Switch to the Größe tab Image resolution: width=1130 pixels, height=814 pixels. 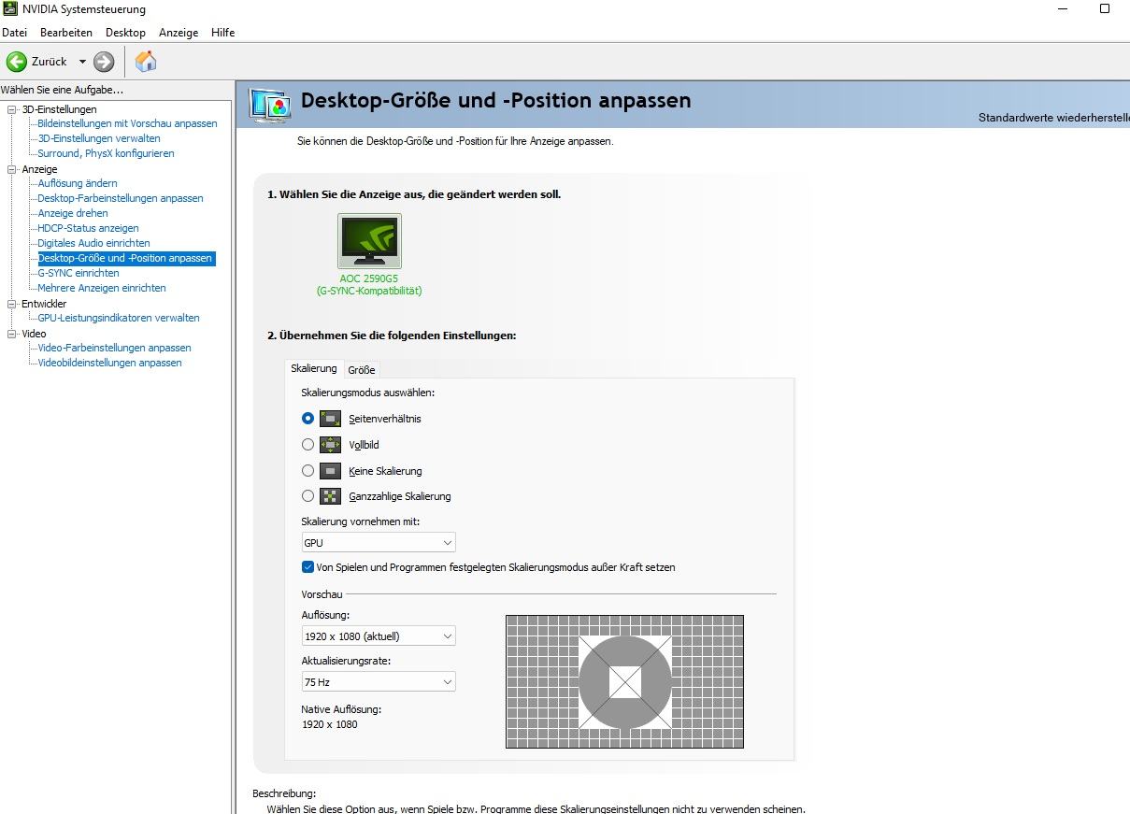point(362,370)
